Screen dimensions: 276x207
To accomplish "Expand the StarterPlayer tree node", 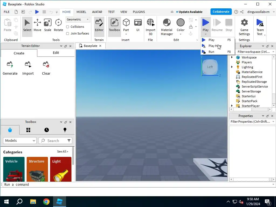I will point(232,106).
